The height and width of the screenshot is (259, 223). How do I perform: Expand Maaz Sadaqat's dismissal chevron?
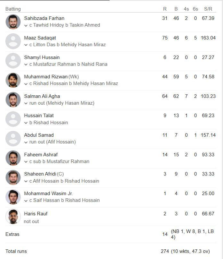26,45
